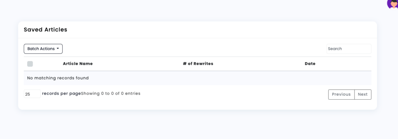Viewport: 398px width, 139px height.
Task: Go to Previous page of articles
Action: 341,94
